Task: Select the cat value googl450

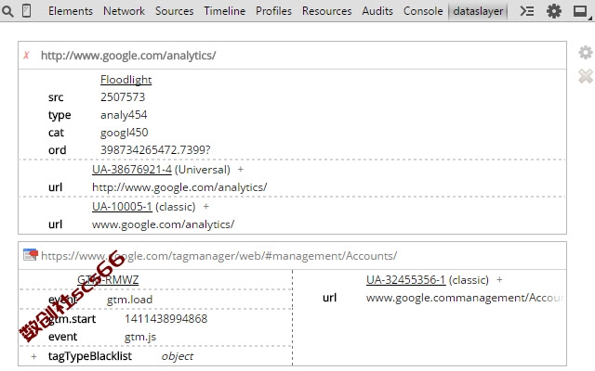Action: [124, 133]
